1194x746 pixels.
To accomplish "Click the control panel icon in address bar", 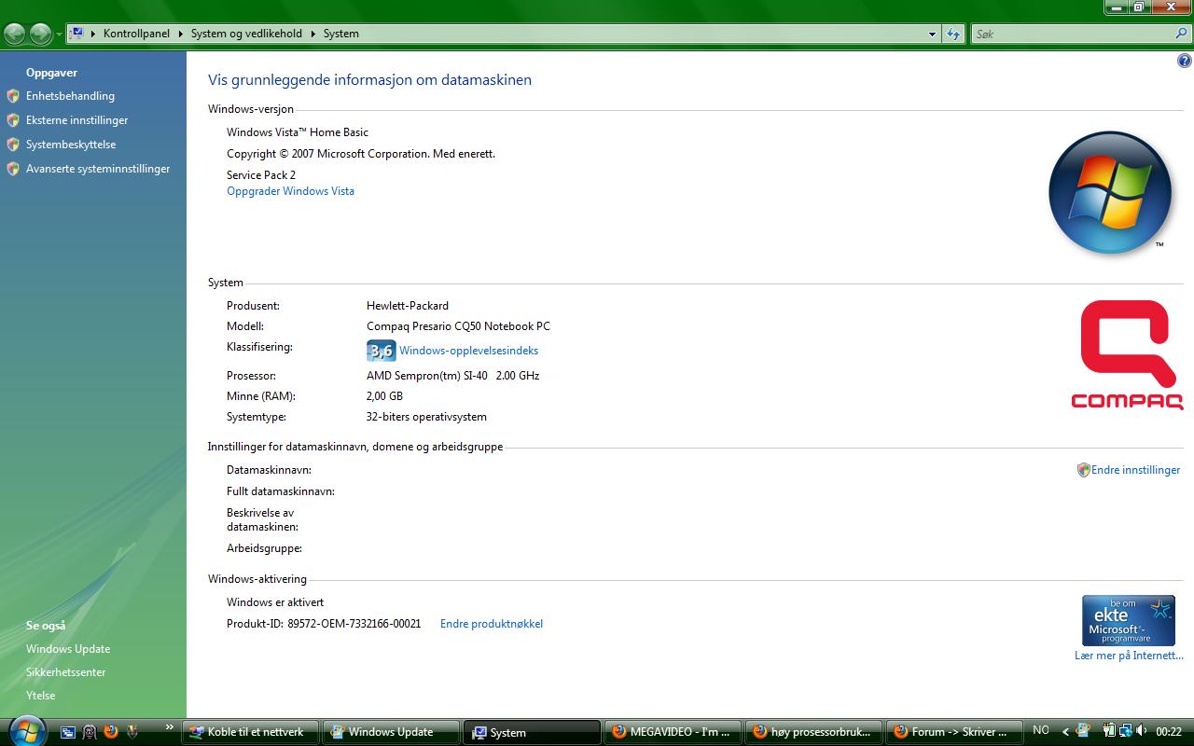I will 77,34.
